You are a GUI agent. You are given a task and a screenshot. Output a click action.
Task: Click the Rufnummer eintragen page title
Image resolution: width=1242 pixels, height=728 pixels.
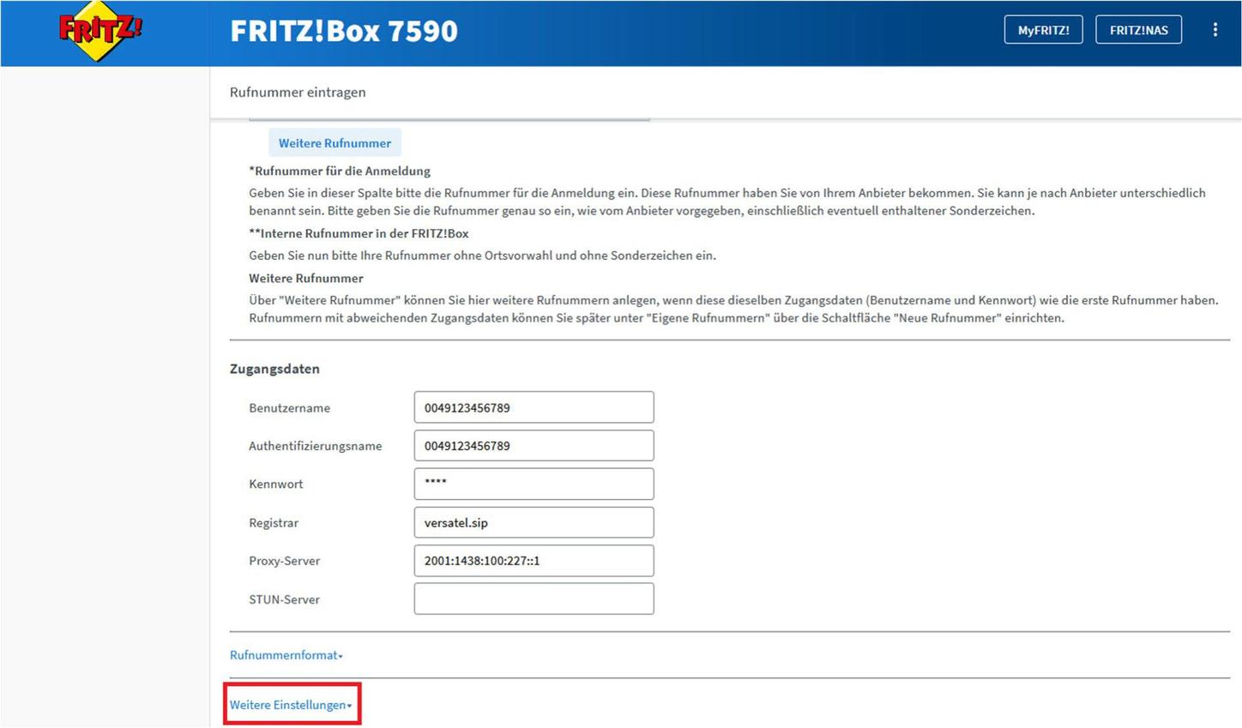(297, 92)
